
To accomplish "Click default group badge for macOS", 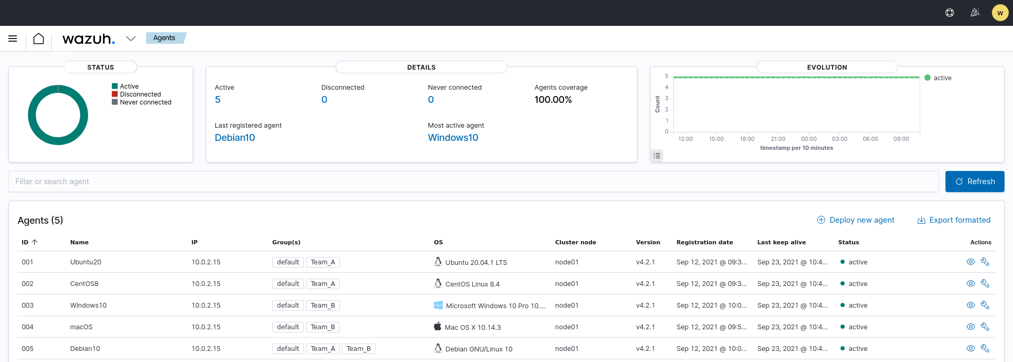I will point(288,327).
